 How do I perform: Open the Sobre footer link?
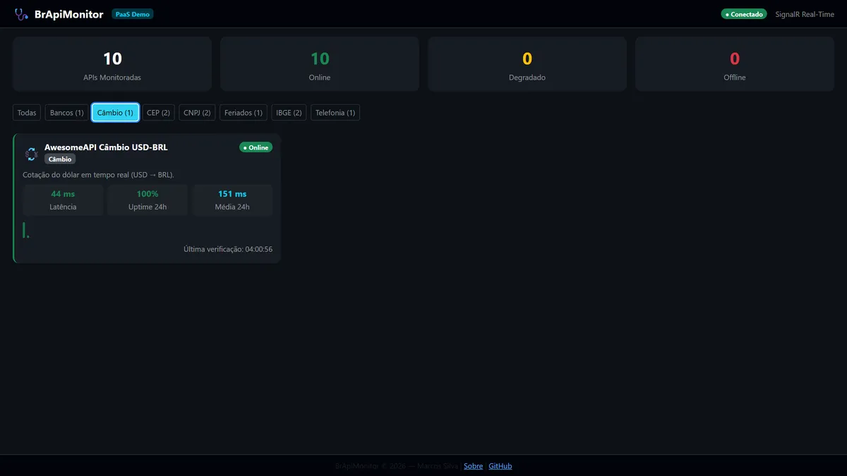(x=474, y=466)
